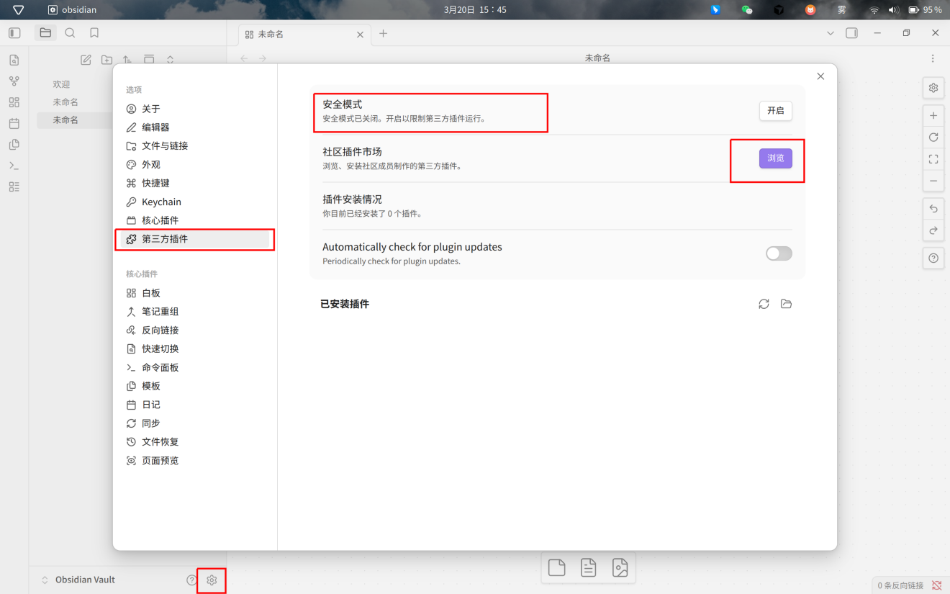This screenshot has height=594, width=950.
Task: Click the reload plugins refresh icon
Action: 764,304
